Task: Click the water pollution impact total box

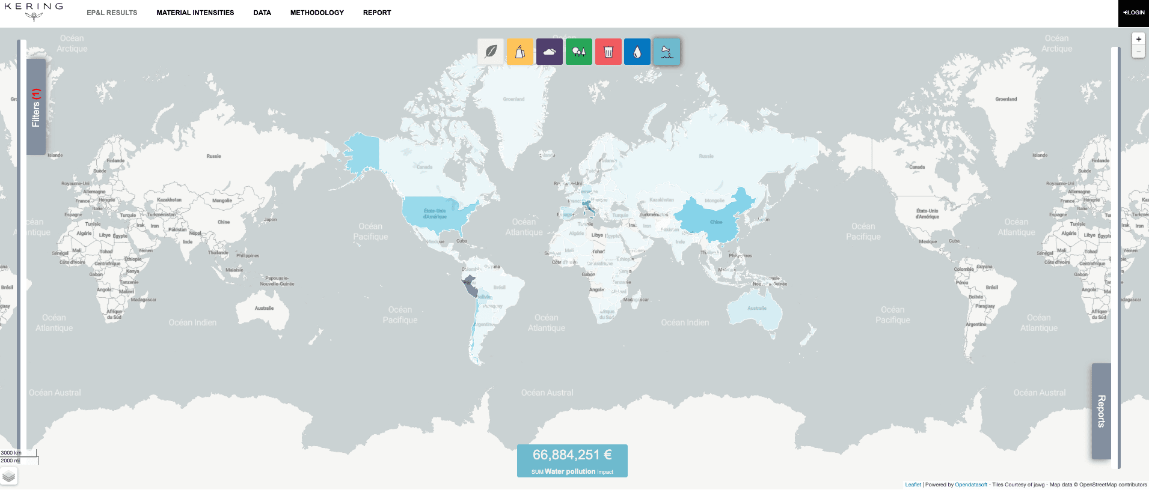Action: click(572, 461)
